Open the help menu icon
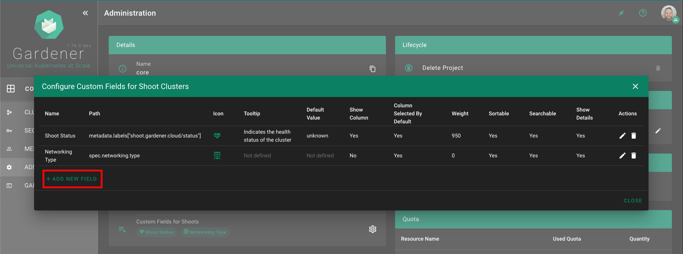The image size is (683, 254). 643,13
